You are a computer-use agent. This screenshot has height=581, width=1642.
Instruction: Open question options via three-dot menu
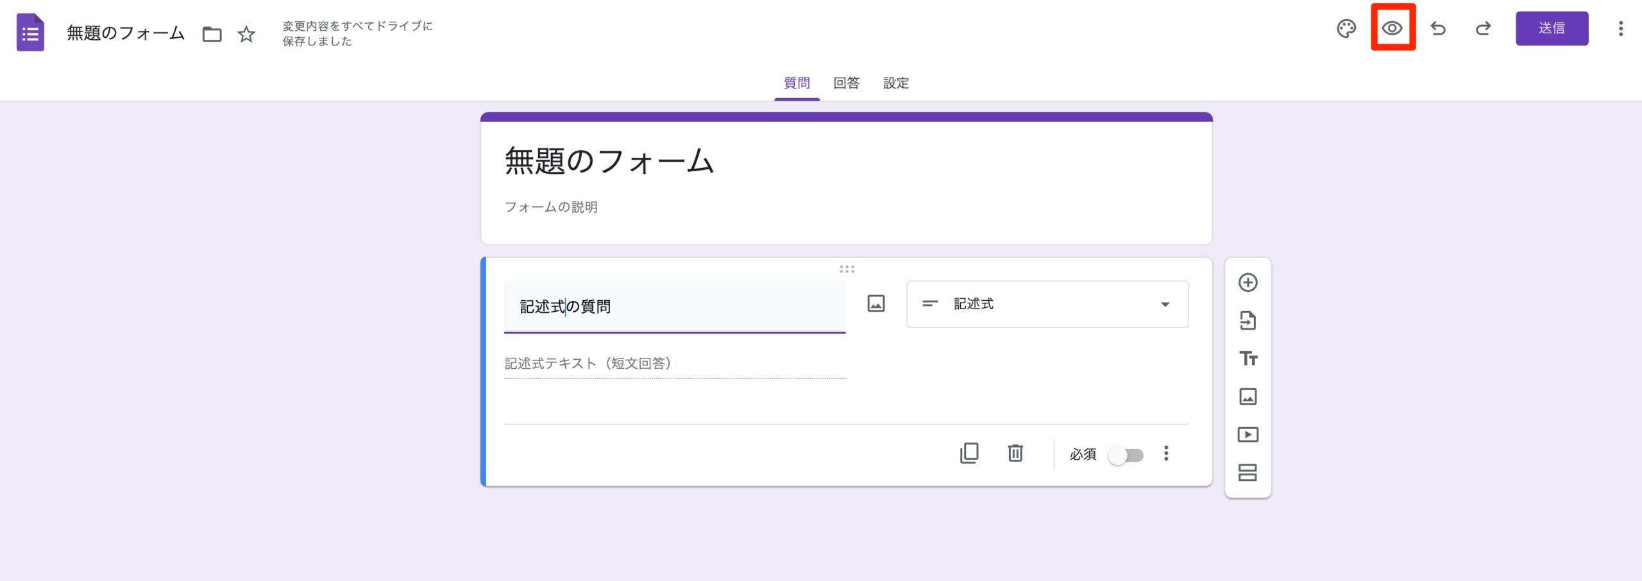(1167, 454)
